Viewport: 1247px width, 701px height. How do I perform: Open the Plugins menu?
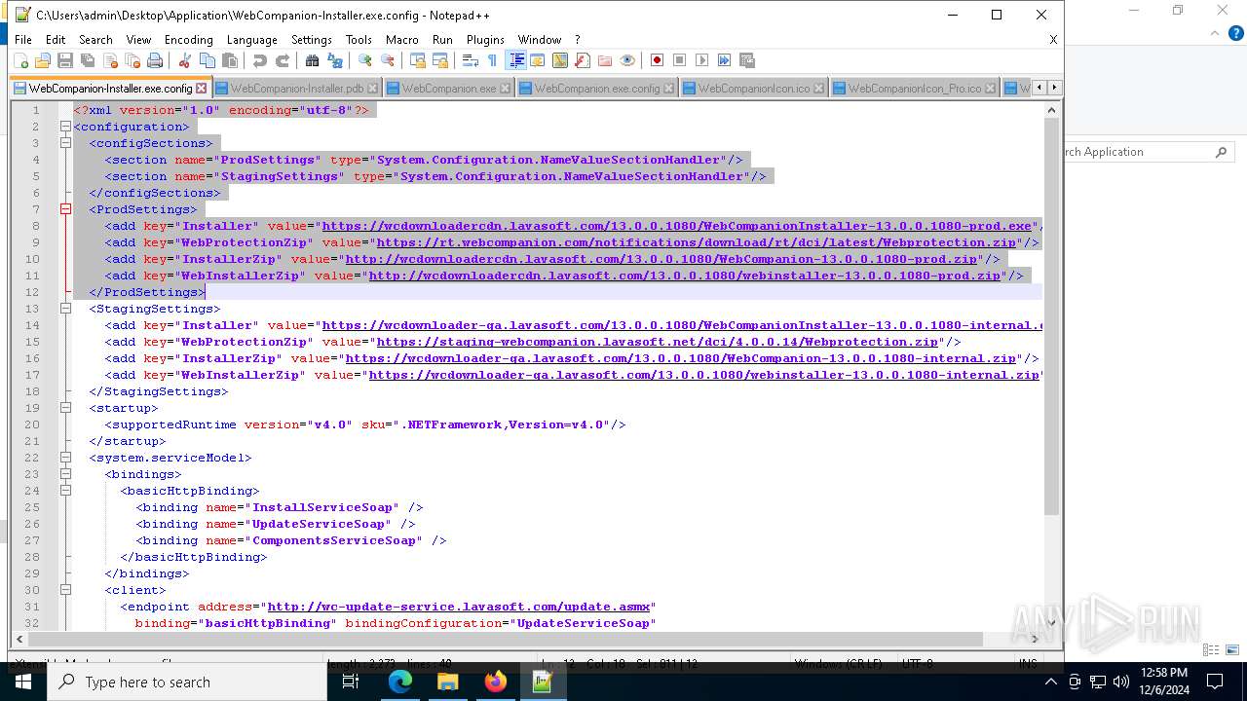(x=485, y=40)
